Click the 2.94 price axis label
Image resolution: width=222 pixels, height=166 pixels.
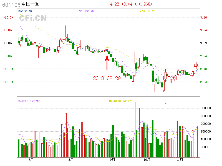point(203,56)
